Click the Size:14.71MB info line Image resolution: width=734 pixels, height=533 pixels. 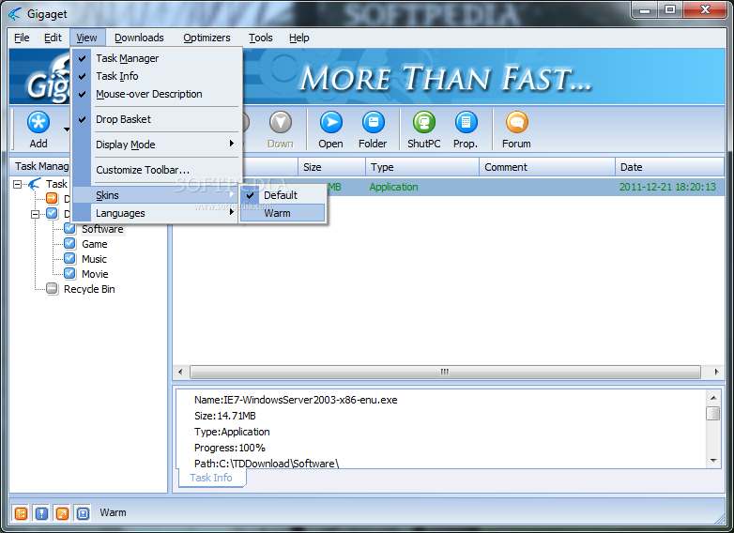225,416
